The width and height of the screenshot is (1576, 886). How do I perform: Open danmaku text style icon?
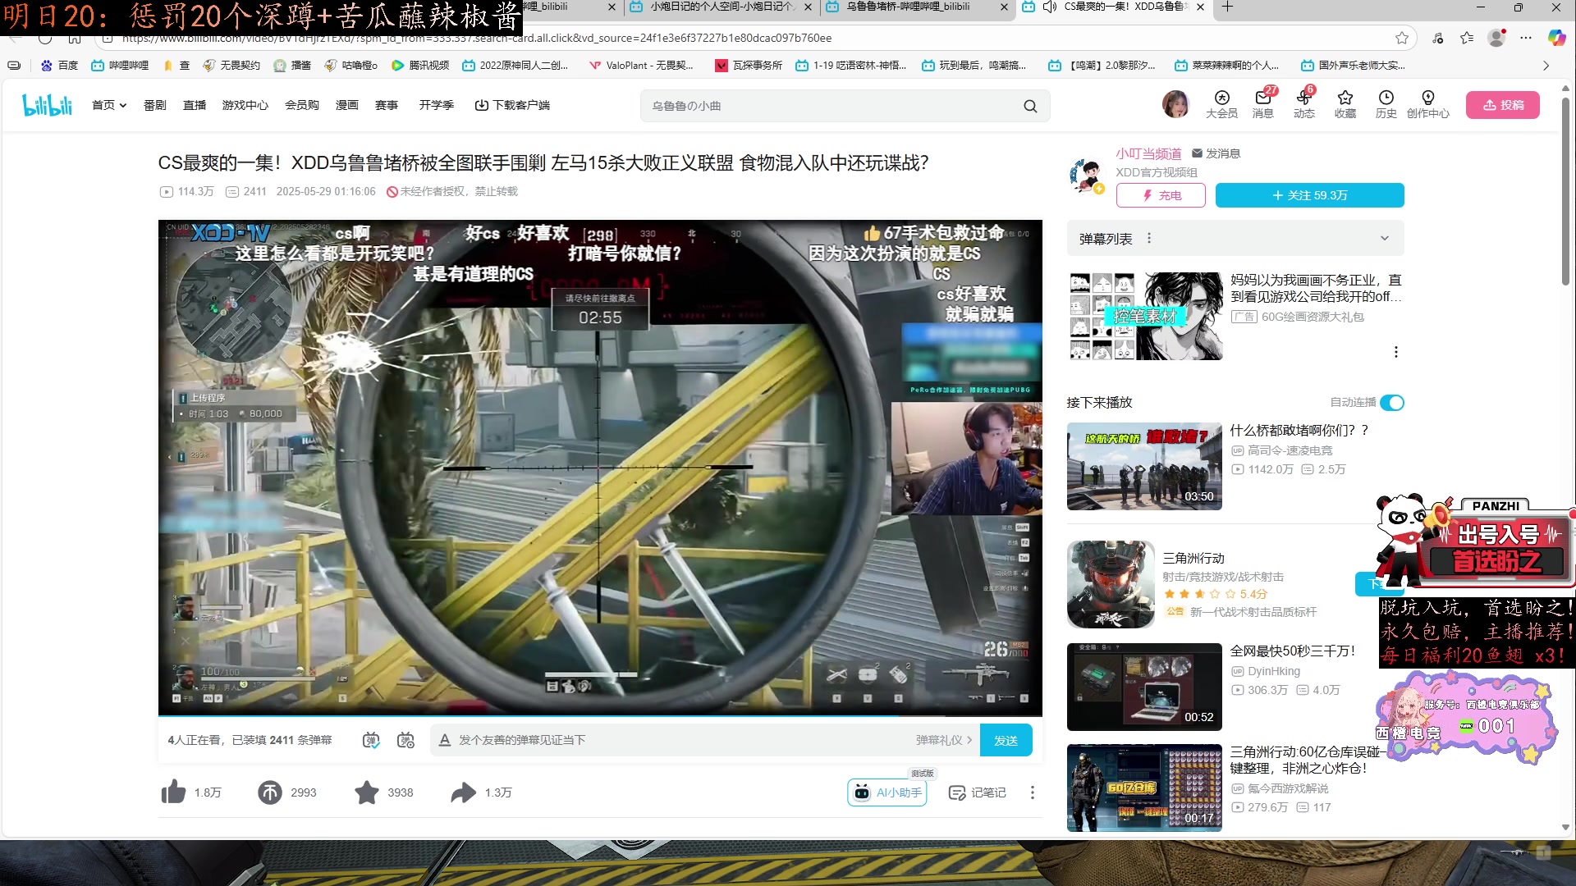[444, 740]
